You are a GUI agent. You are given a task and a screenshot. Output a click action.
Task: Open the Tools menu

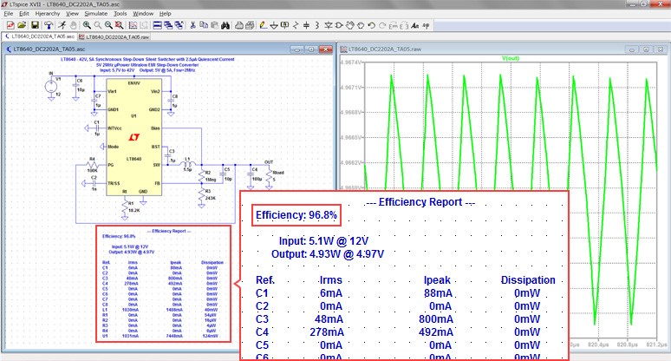pyautogui.click(x=120, y=14)
